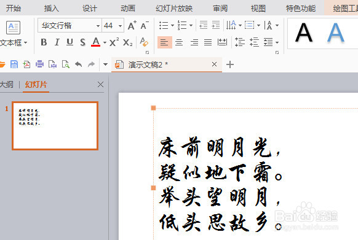This screenshot has width=358, height=240.
Task: Open the text alignment dropdown arrow
Action: 258,26
